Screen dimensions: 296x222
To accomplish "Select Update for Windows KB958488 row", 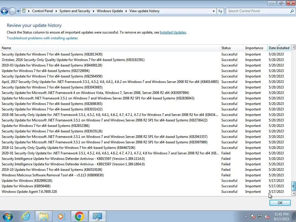I will point(145,186).
